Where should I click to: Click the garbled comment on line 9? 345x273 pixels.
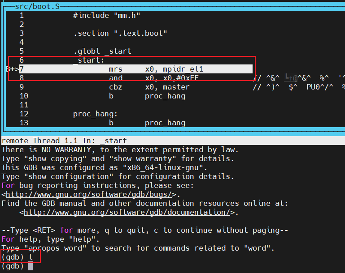[x=299, y=87]
